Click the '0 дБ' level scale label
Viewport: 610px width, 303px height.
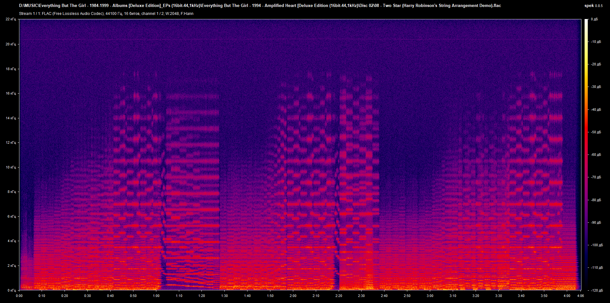pos(594,19)
